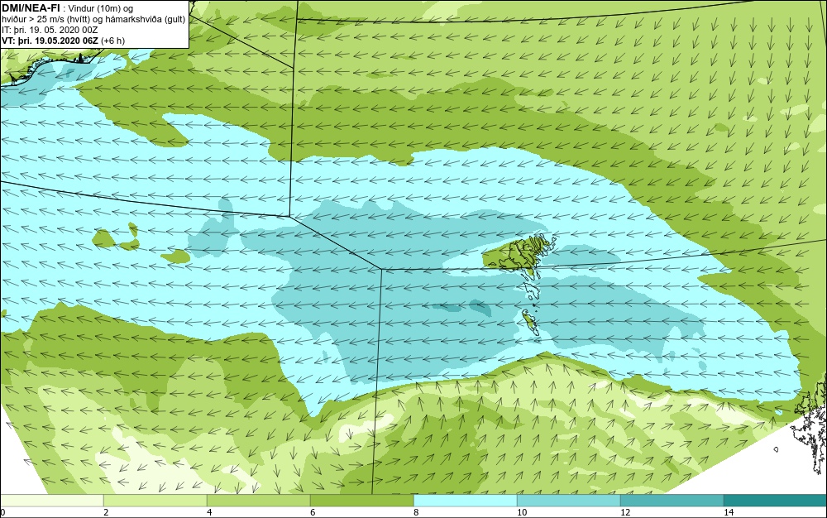Click the 10–12 m/s light teal swatch
The width and height of the screenshot is (827, 518).
click(x=569, y=501)
